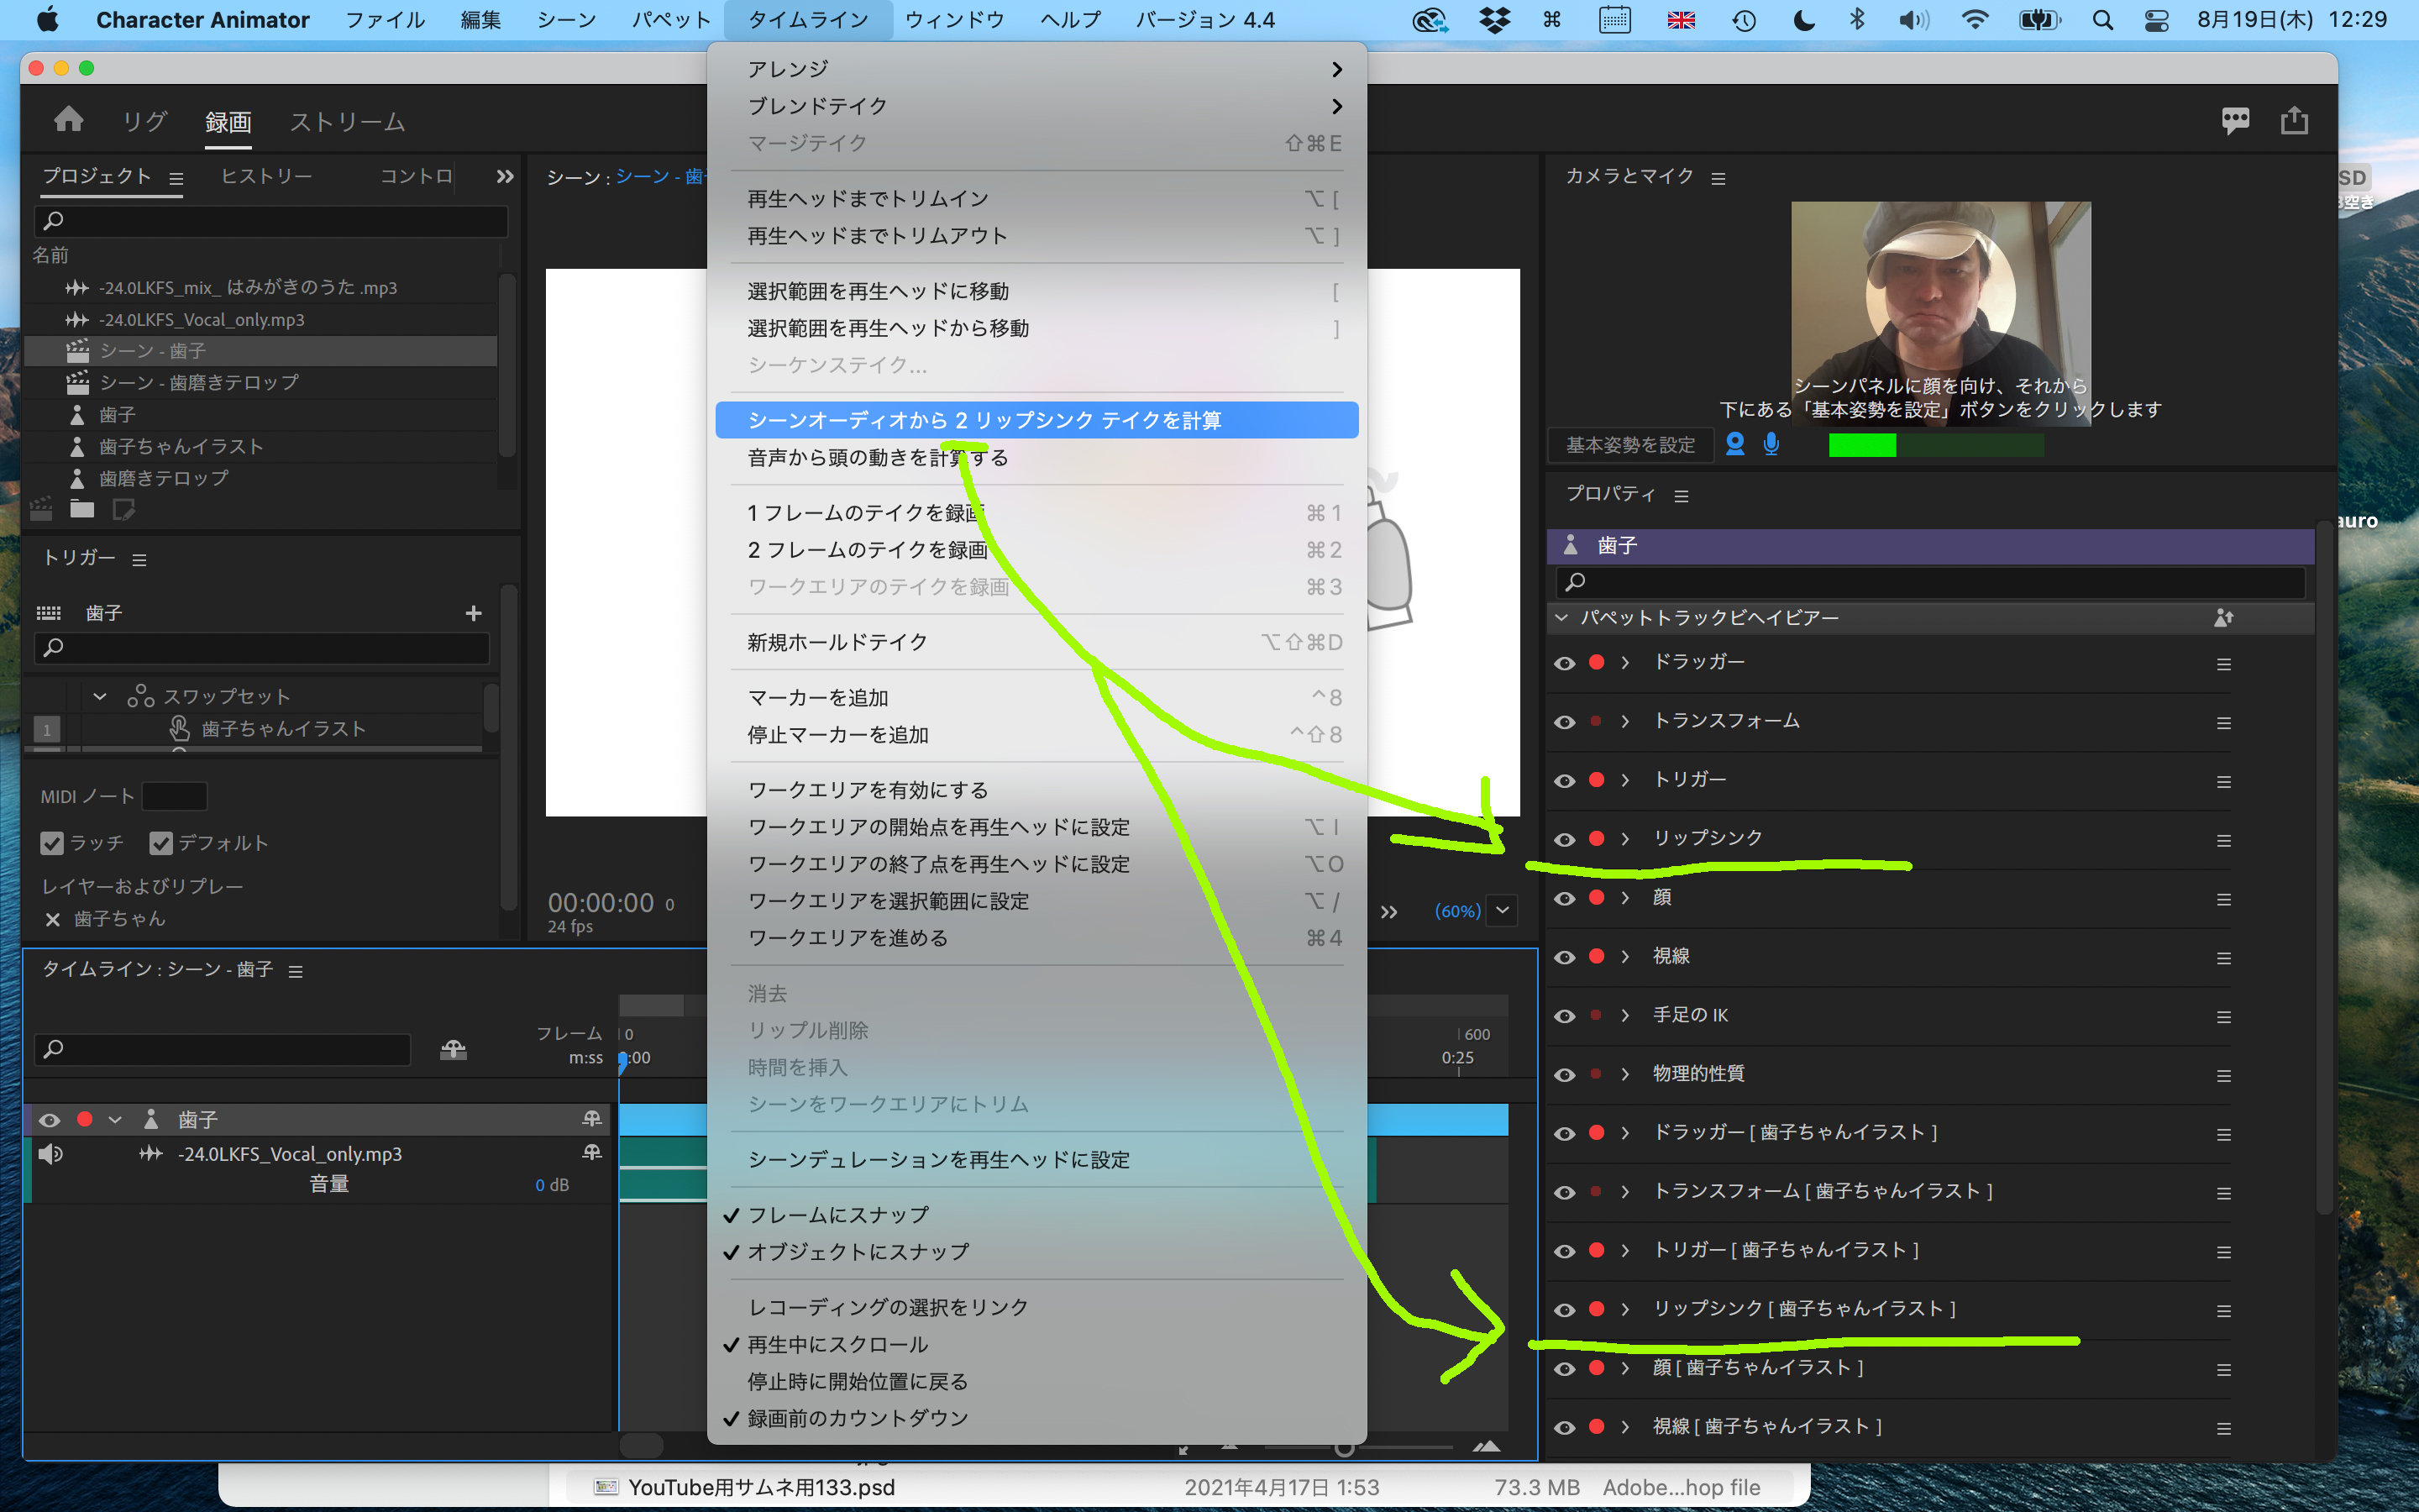Click the MIDI keyboard grid icon beside 歯子 trigger
2419x1512 pixels.
(48, 612)
